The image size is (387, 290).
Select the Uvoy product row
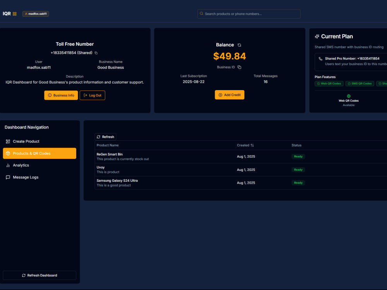tap(241, 170)
